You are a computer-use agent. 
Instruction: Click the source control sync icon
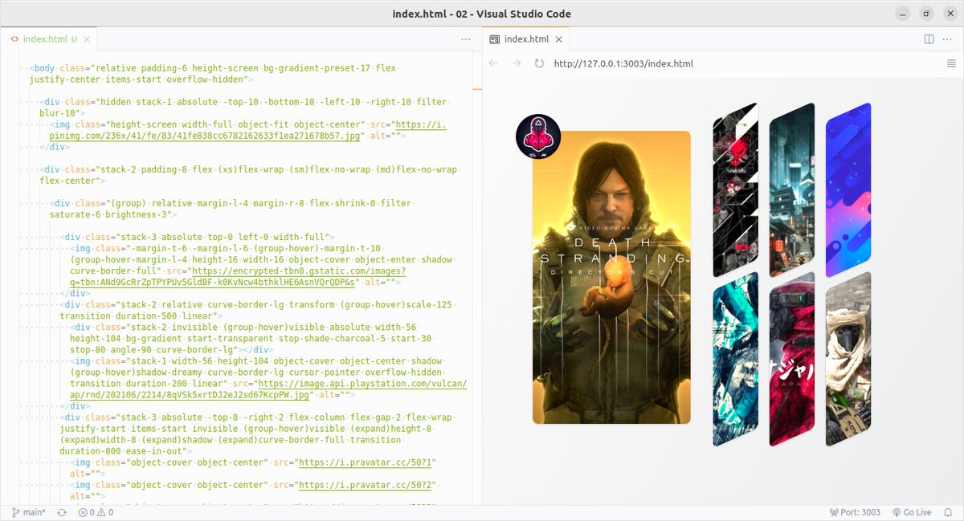click(62, 512)
